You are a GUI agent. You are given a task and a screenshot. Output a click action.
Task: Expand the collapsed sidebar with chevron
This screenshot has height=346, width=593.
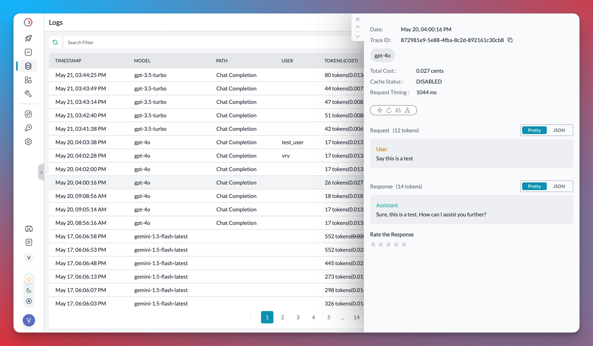[41, 172]
